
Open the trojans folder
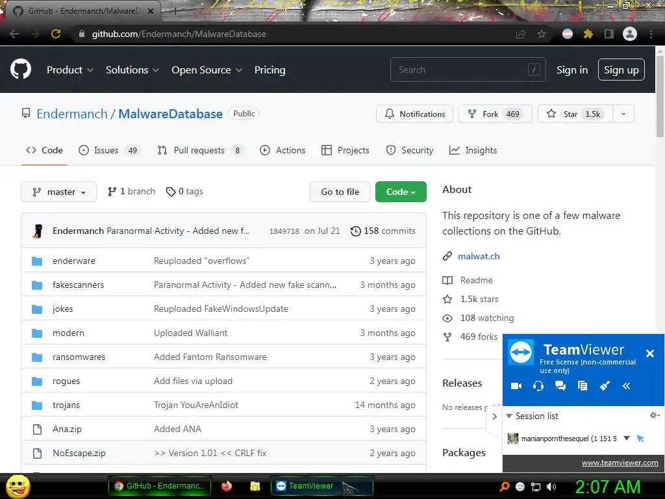click(66, 405)
